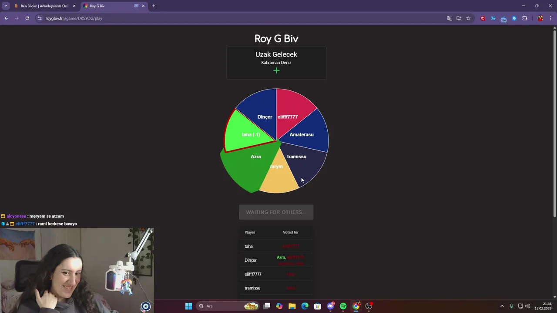Viewport: 557px width, 313px height.
Task: Open the blue Shazam extension icon
Action: [514, 18]
